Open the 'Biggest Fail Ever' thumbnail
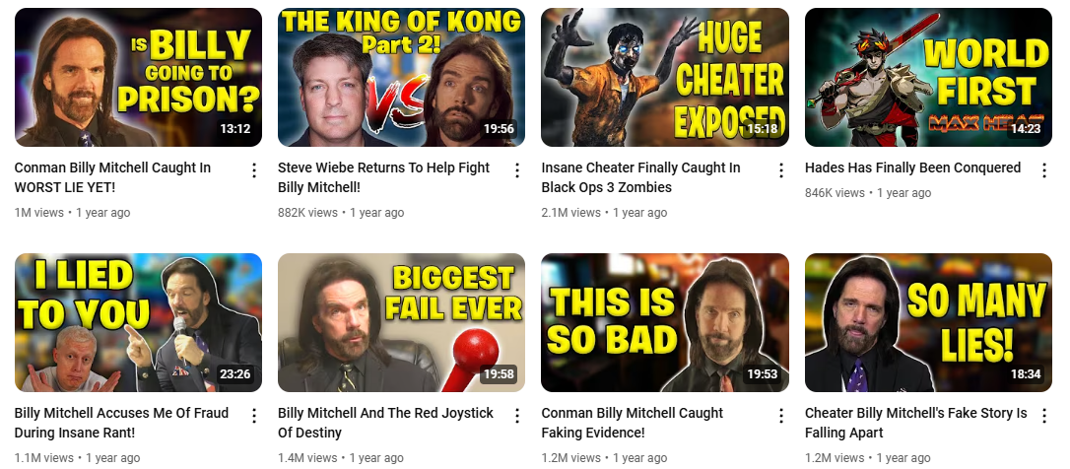Image resolution: width=1070 pixels, height=469 pixels. [x=401, y=322]
